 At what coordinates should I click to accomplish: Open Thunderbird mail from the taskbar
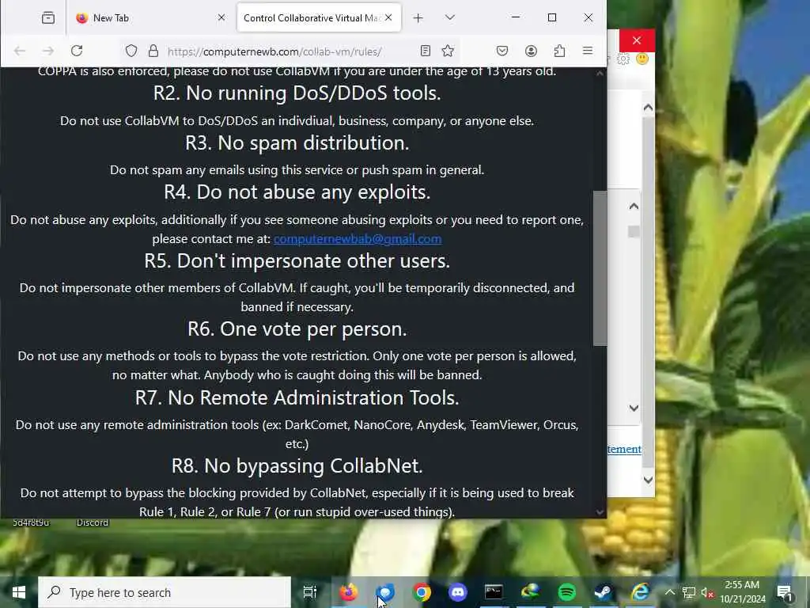[385, 592]
